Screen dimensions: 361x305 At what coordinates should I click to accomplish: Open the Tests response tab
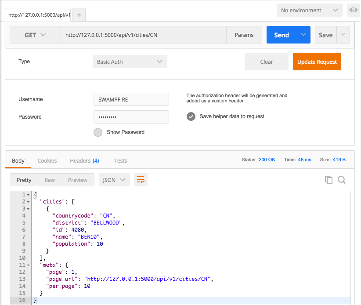click(120, 160)
